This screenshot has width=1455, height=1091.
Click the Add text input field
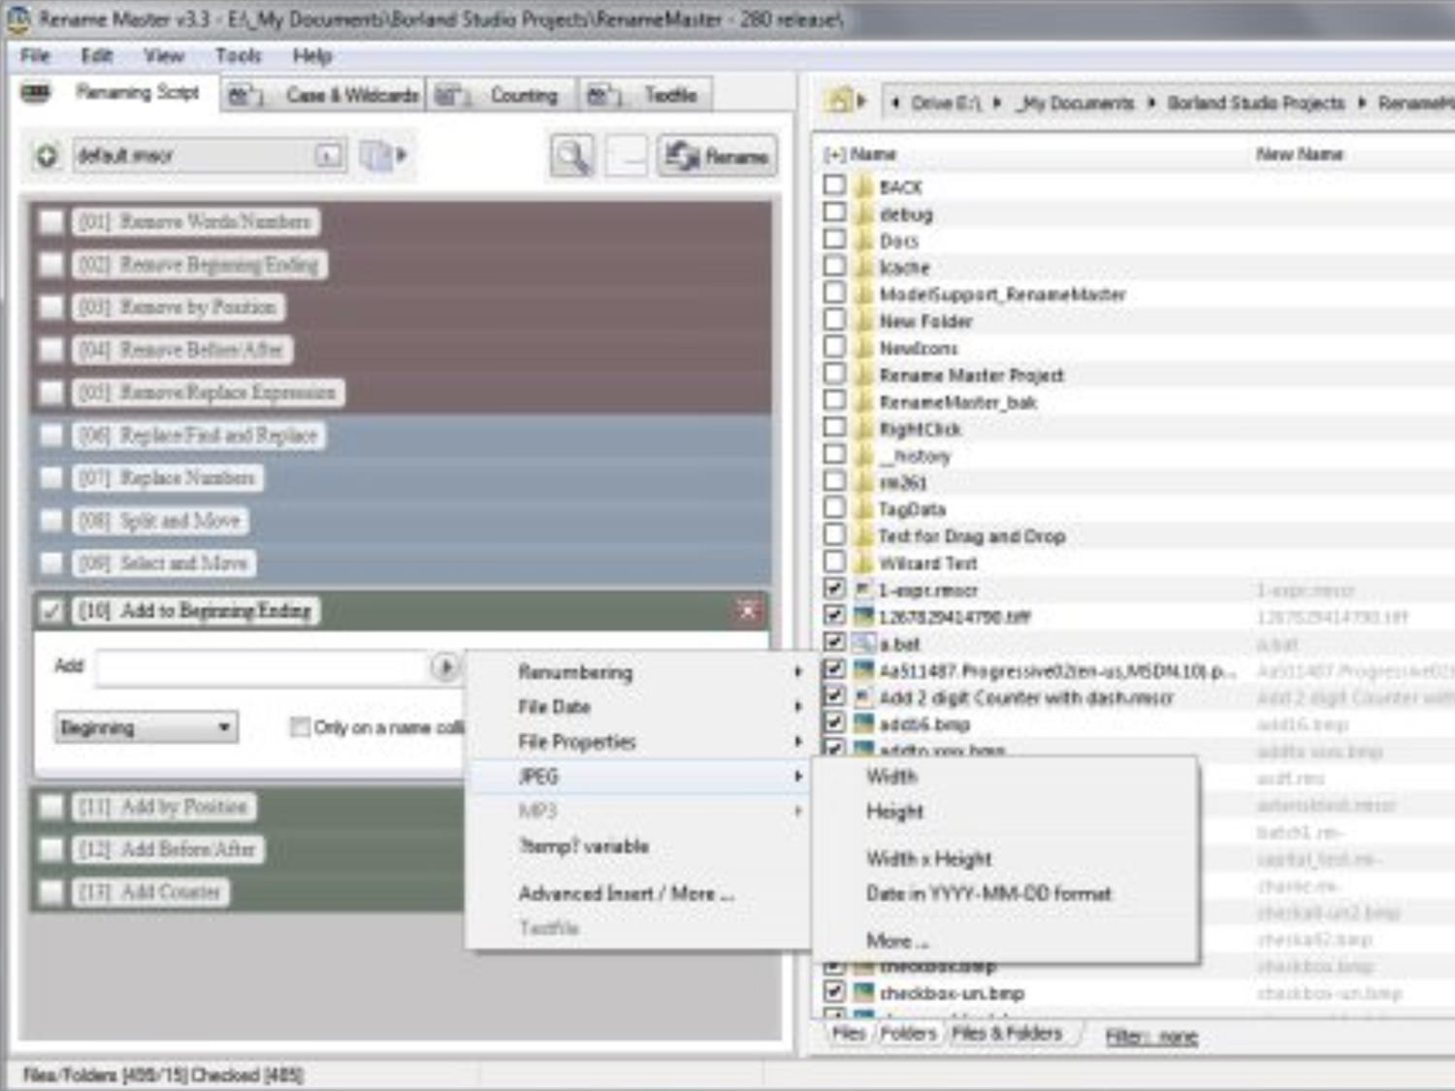[262, 667]
